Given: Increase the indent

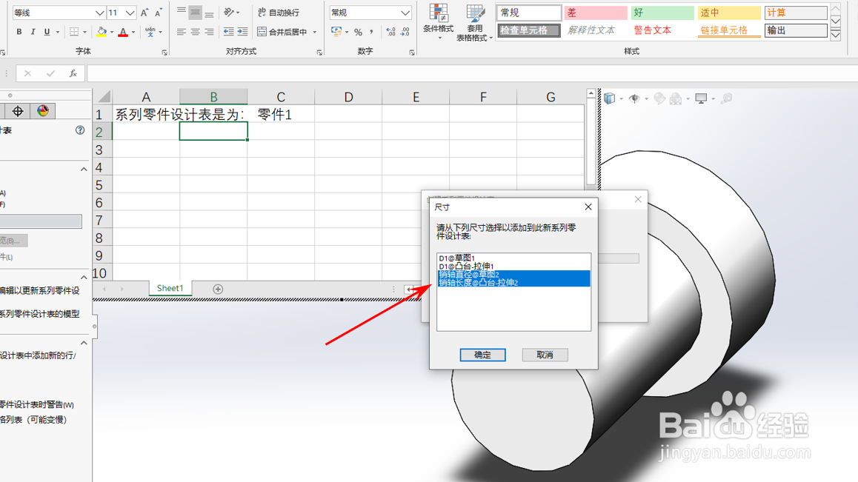Looking at the screenshot, I should click(242, 32).
